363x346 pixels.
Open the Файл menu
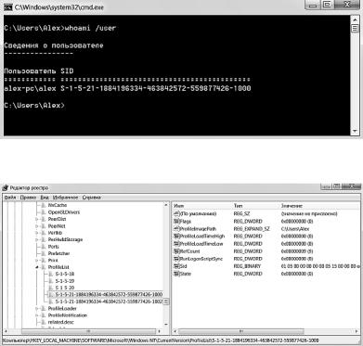(x=10, y=198)
